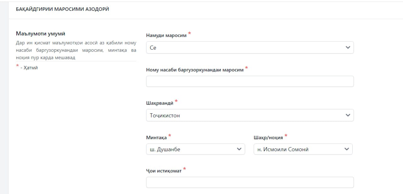403x194 pixels.
Task: Click the chevron arrow in Минтақа field
Action: (x=239, y=149)
